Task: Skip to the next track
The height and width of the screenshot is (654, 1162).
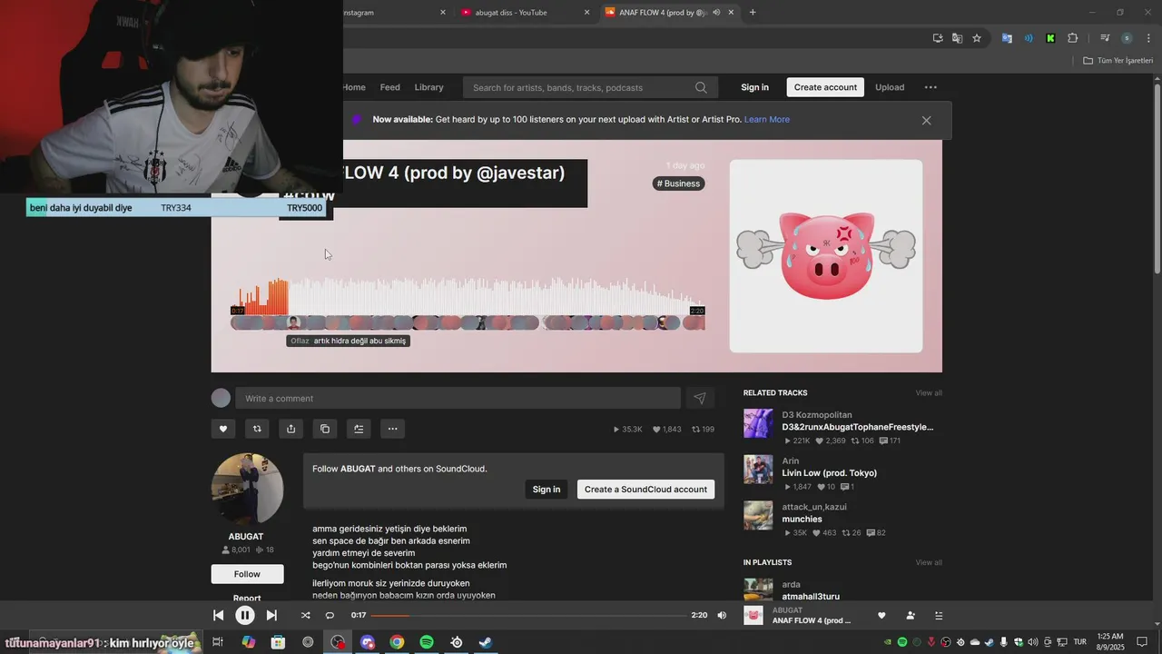Action: pos(271,615)
